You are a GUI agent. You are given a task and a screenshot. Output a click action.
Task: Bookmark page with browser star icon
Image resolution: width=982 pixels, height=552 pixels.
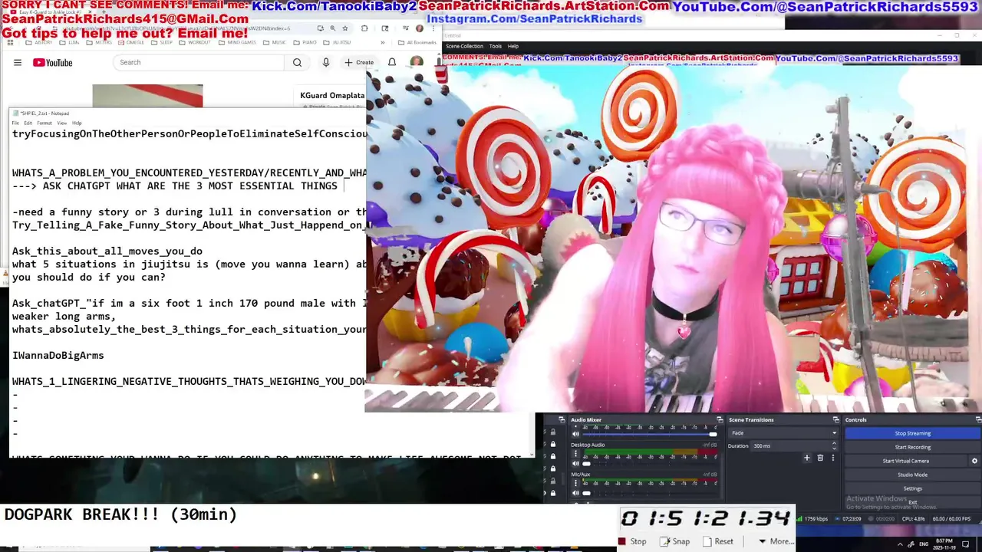(345, 28)
